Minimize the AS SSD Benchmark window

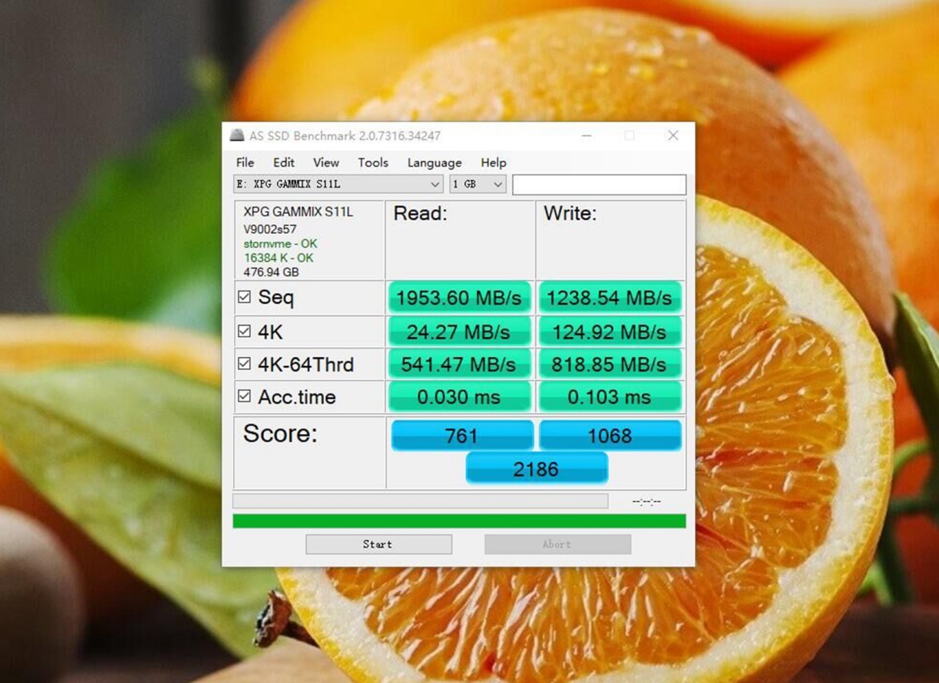587,135
